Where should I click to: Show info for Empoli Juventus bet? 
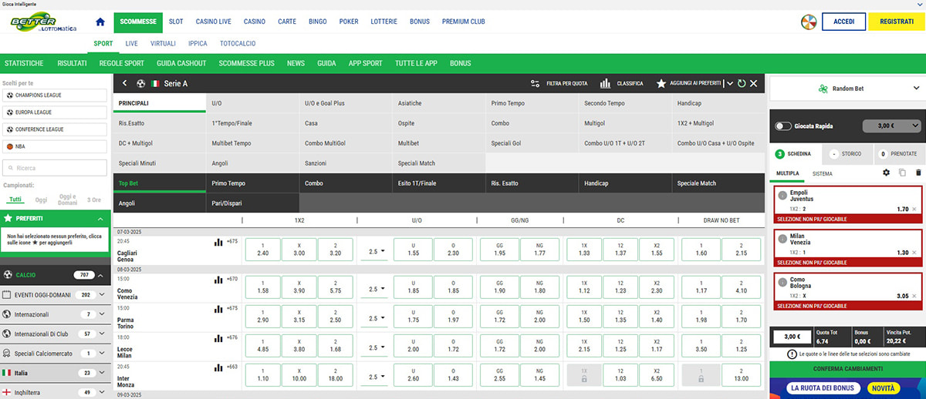(781, 195)
